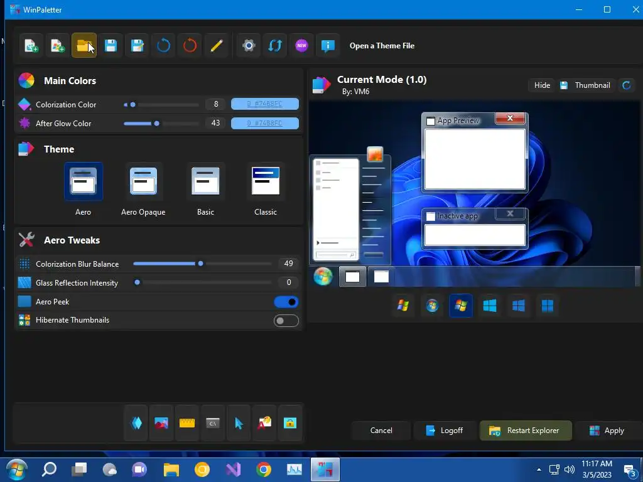Click the Colorization Color slider

tap(161, 105)
